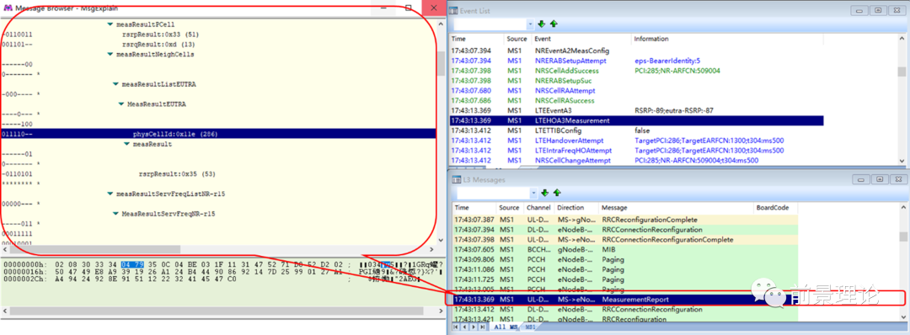Sort L3 Messages by Channel column header

click(x=538, y=208)
